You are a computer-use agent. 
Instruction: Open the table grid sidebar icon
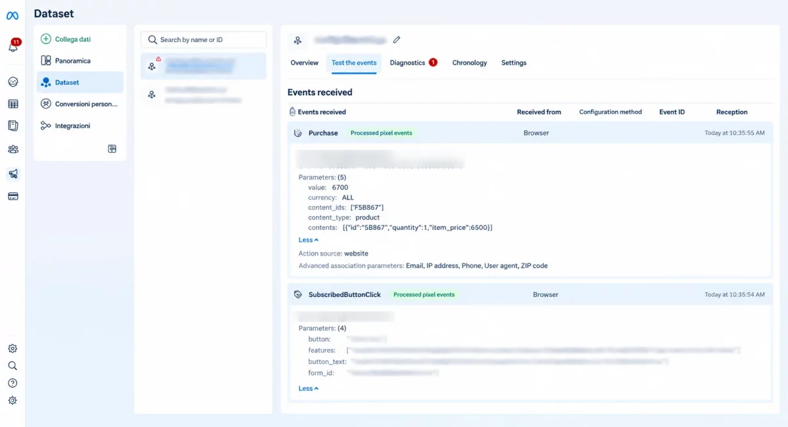pyautogui.click(x=12, y=104)
